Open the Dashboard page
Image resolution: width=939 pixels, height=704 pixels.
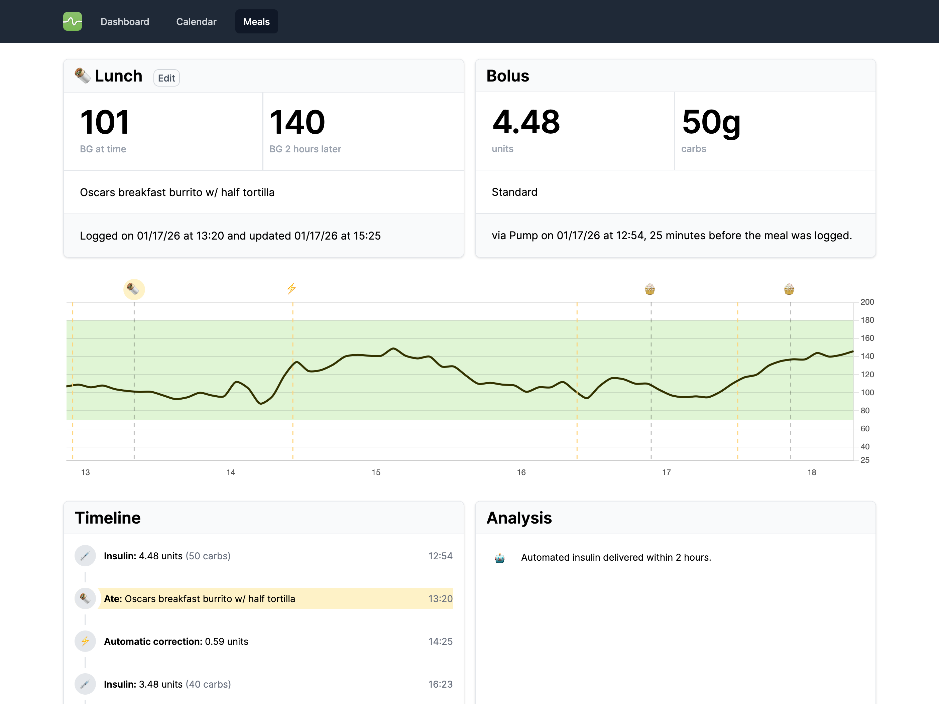pos(125,22)
